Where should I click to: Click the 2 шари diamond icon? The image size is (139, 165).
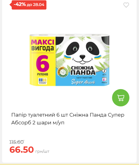(x=104, y=72)
